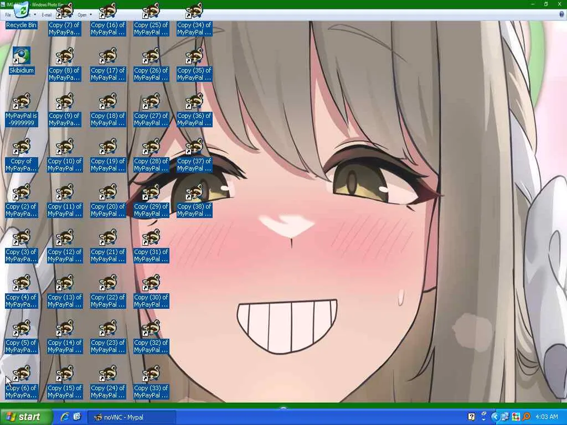Select the 'Copy (23) of MyPayPal' shortcut
Viewport: 567px width, 425px height.
coord(108,337)
